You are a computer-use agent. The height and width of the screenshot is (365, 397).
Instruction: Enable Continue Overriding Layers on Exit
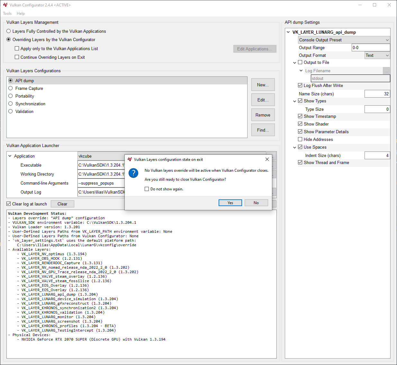click(x=17, y=57)
